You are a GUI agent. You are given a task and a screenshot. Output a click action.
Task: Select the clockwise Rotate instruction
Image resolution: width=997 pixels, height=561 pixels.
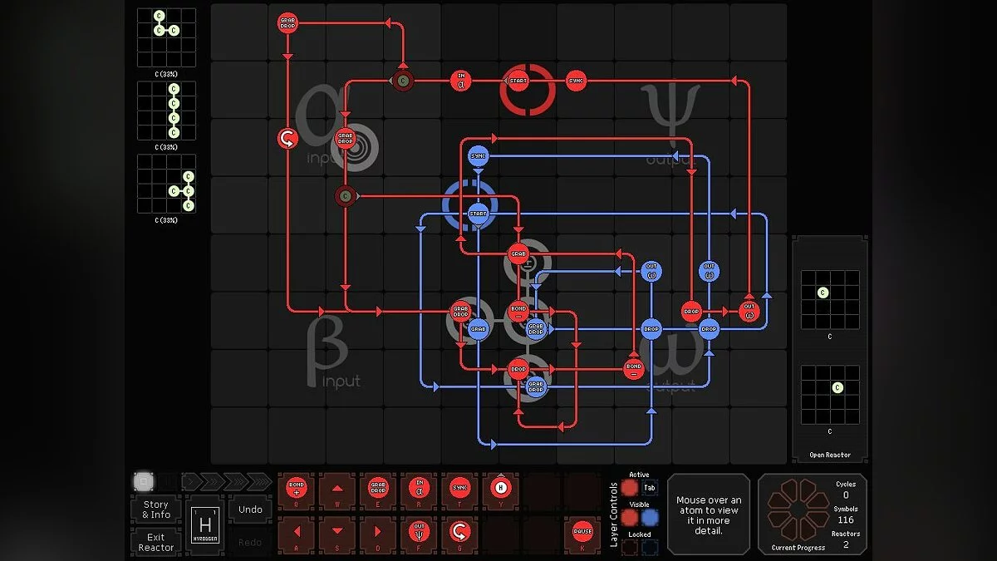pos(459,532)
